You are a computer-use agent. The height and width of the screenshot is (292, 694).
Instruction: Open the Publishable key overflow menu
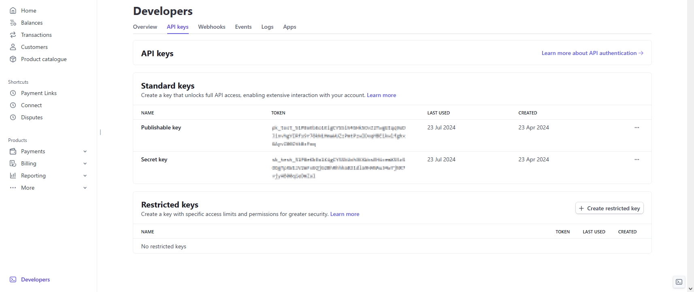point(637,127)
